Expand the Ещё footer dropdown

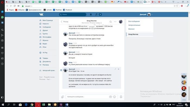49,79
